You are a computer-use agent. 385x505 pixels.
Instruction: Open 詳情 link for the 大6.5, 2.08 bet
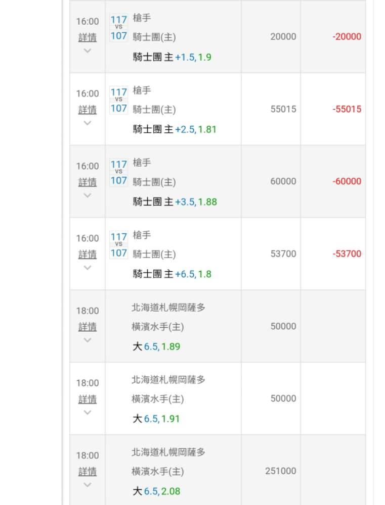click(x=88, y=472)
